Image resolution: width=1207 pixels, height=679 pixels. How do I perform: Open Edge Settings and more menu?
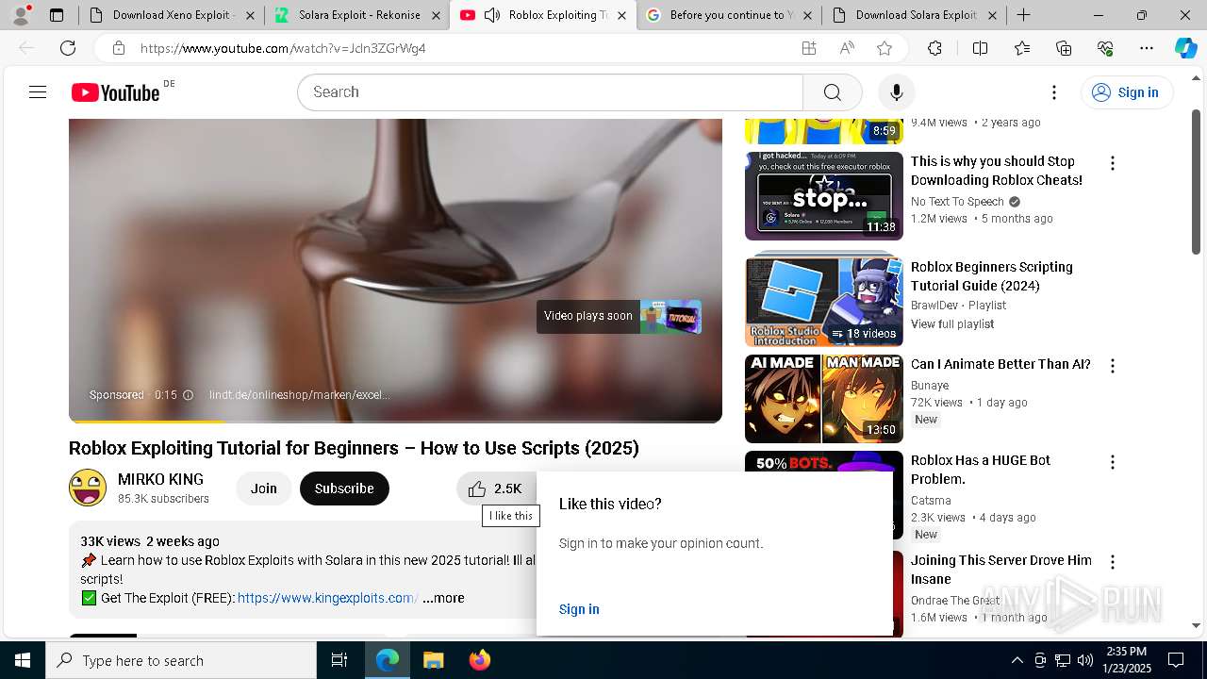coord(1147,48)
